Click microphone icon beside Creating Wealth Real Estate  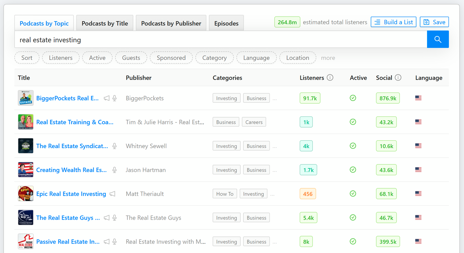coord(114,170)
